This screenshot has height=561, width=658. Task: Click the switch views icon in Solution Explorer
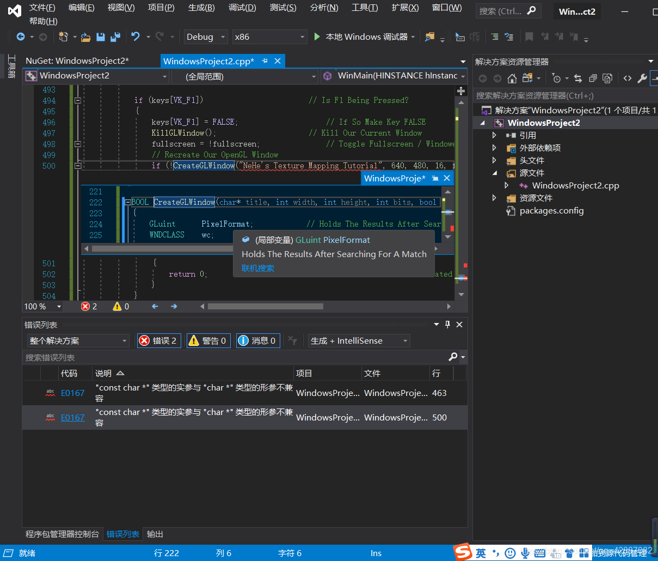pyautogui.click(x=527, y=78)
